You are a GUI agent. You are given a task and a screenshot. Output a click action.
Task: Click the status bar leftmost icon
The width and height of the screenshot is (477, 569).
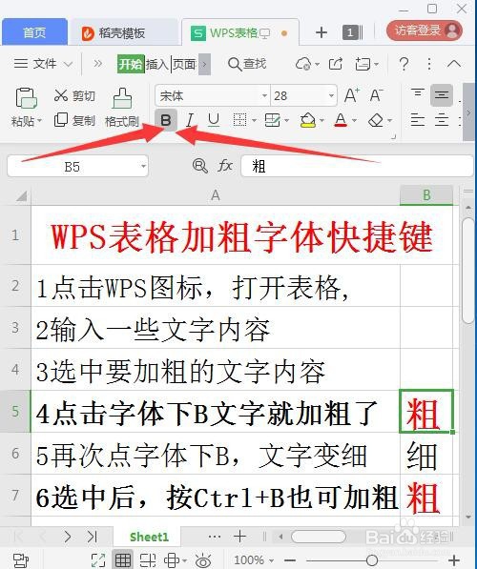point(21,560)
